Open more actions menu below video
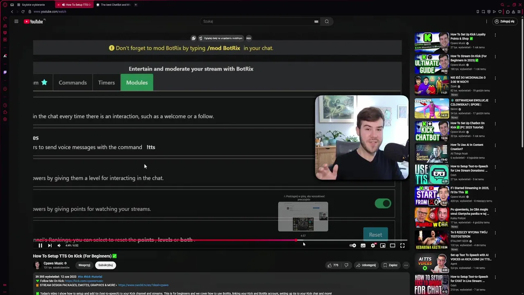524x295 pixels. pos(406,265)
